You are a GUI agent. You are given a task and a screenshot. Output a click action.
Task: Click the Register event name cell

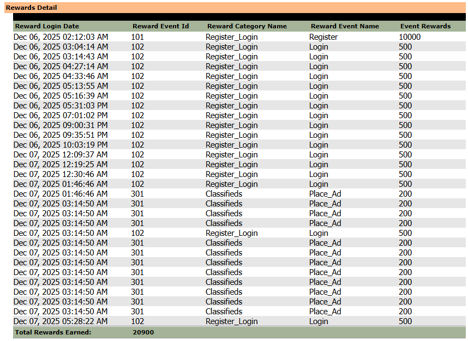pos(323,37)
